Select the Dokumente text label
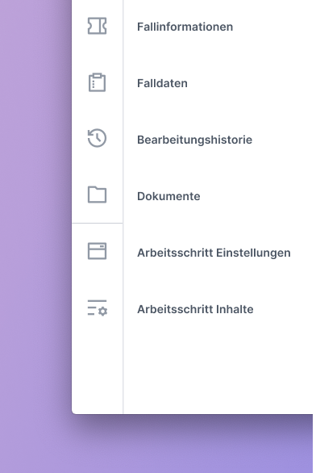This screenshot has height=473, width=316. (x=168, y=196)
